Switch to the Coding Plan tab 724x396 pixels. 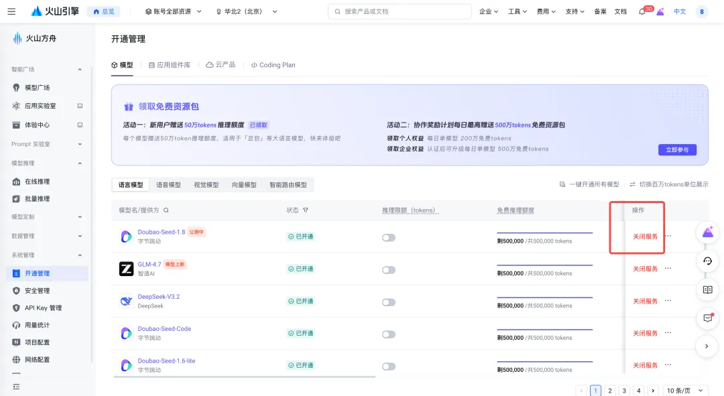[x=273, y=65]
